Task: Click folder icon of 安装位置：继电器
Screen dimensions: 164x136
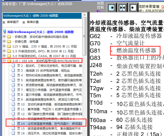Action: (9, 41)
